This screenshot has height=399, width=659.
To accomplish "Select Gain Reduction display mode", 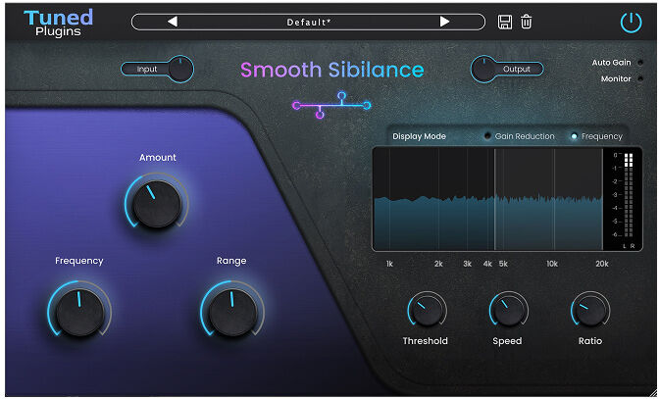I will (487, 136).
